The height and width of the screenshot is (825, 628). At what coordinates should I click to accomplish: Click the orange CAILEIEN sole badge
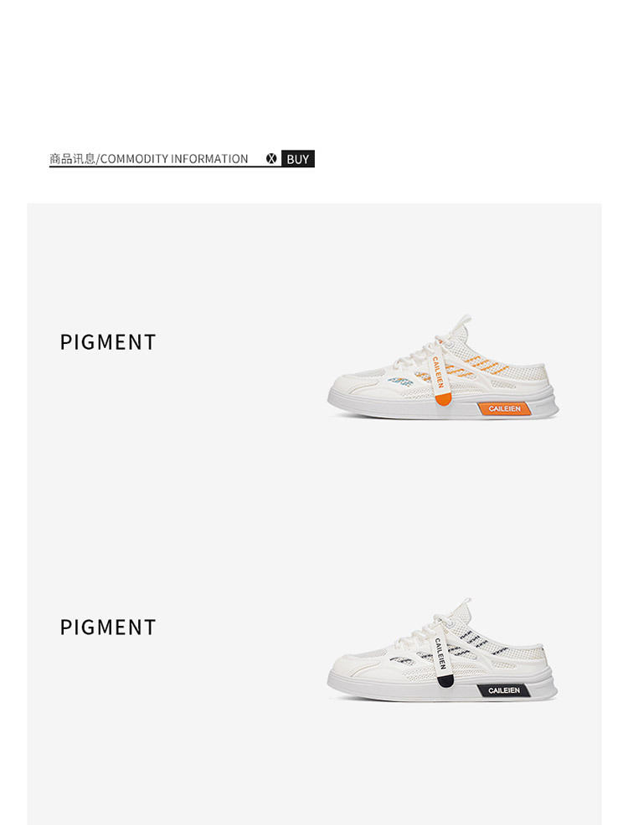point(504,408)
